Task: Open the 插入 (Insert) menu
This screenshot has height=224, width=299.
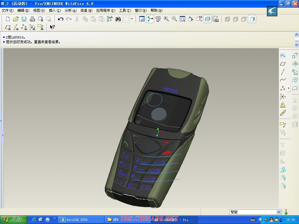Action: coord(55,10)
